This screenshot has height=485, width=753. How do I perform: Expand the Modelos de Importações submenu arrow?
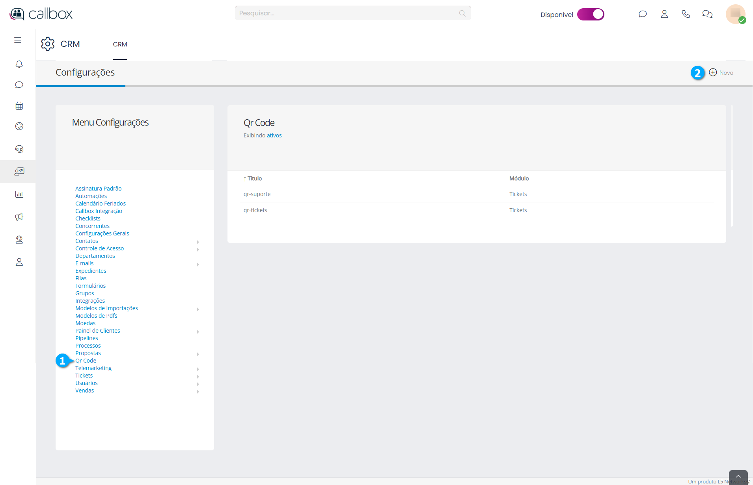[x=198, y=309]
